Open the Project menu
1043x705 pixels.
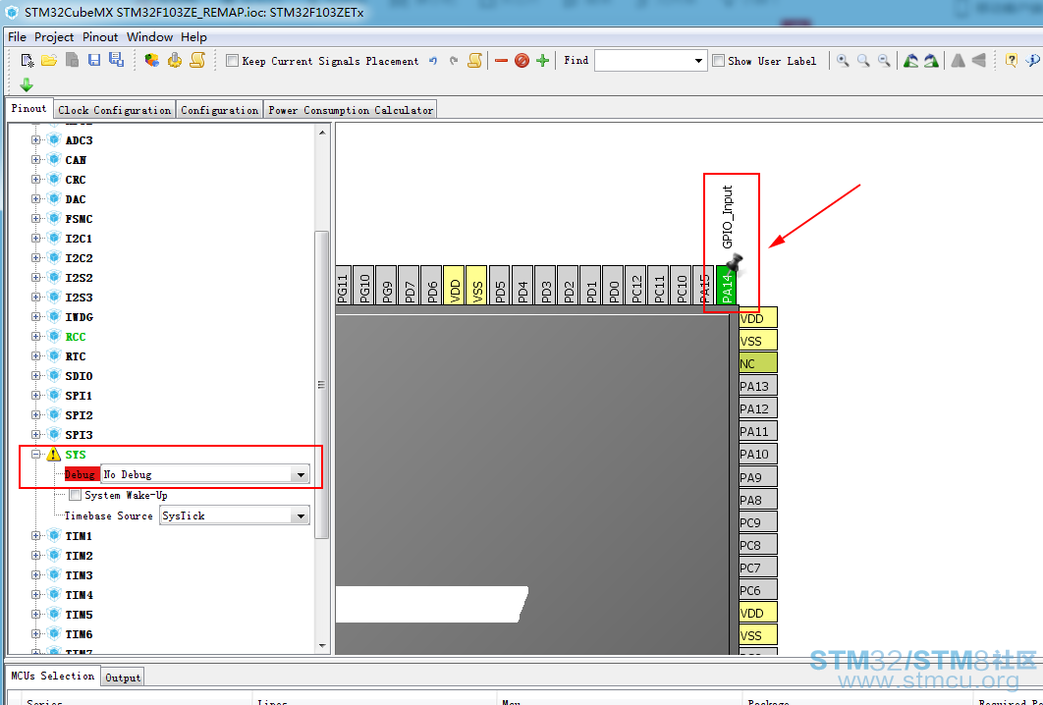point(54,36)
